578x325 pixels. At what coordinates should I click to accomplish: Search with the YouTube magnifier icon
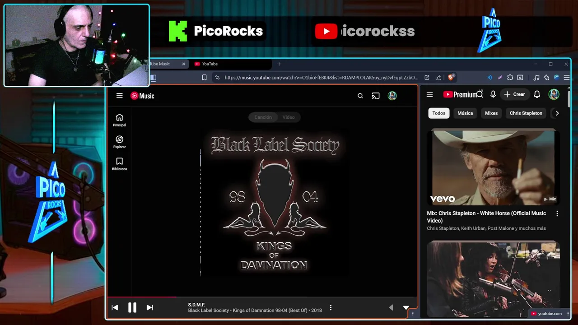480,94
